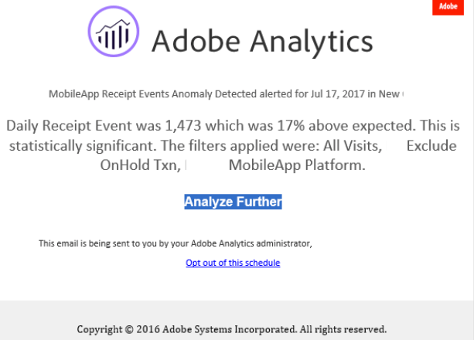
Task: Click the Adobe Analytics administrator sentence
Action: pyautogui.click(x=176, y=243)
